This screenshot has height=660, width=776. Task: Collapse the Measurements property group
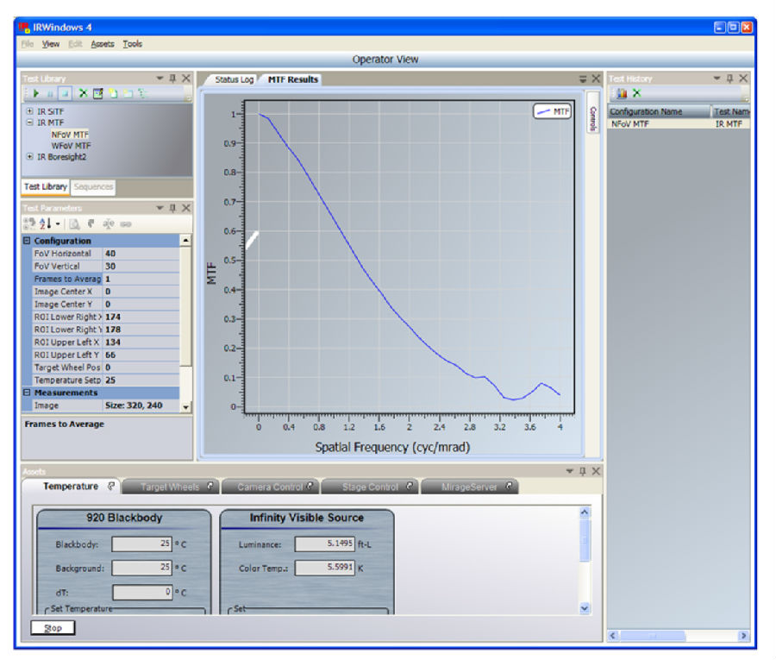coord(27,393)
